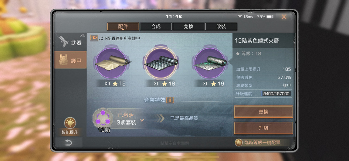
Task: Select the gold fabric armor insert
Action: pos(111,63)
